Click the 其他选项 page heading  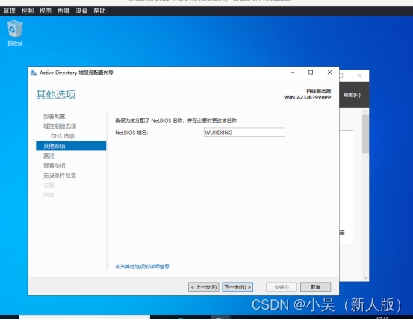click(56, 94)
